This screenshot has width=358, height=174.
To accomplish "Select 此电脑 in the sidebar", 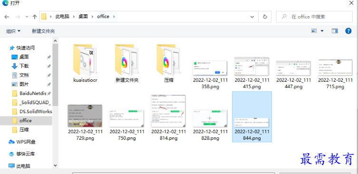I will [x=23, y=166].
